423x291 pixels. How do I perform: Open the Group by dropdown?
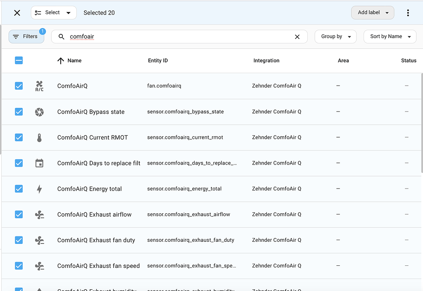[335, 36]
